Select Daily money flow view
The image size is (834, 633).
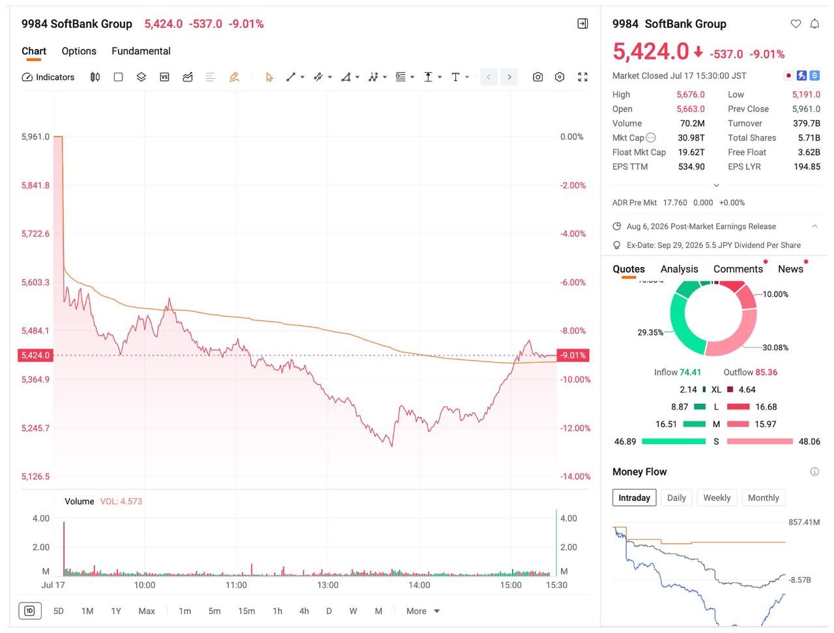(676, 498)
